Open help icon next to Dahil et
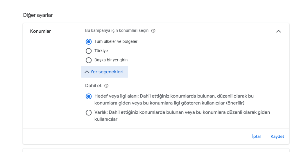This screenshot has width=299, height=152. [x=106, y=86]
